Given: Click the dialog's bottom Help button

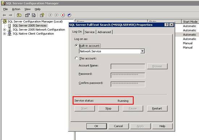Looking at the screenshot, I should (162, 126).
